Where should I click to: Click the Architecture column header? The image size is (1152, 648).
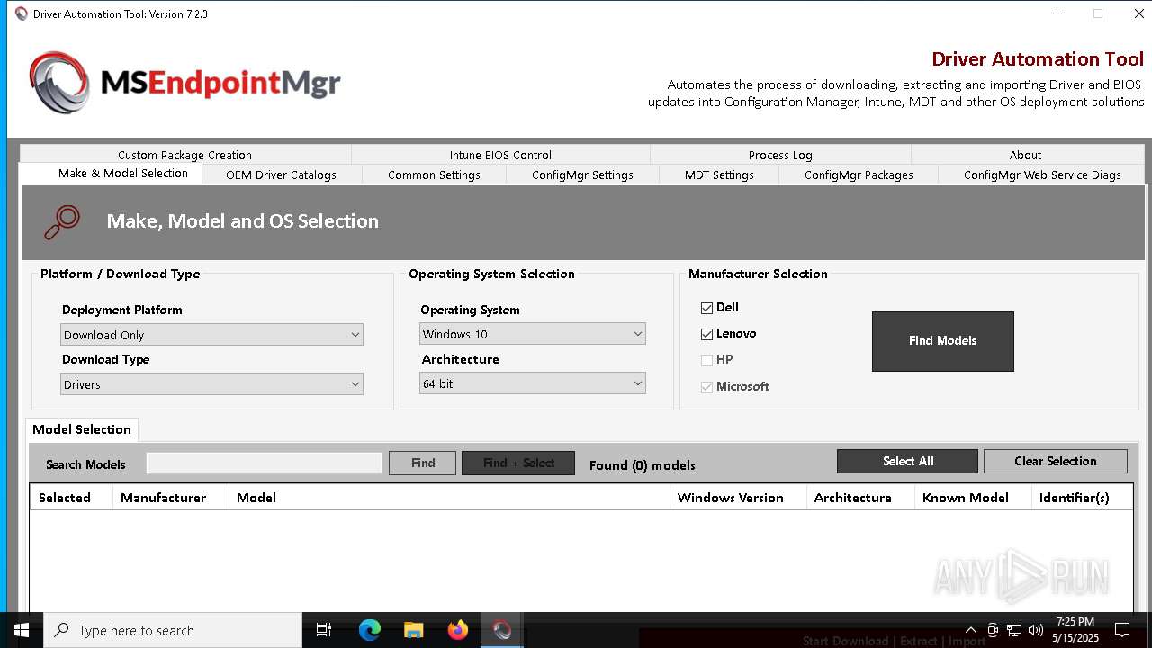pos(861,498)
